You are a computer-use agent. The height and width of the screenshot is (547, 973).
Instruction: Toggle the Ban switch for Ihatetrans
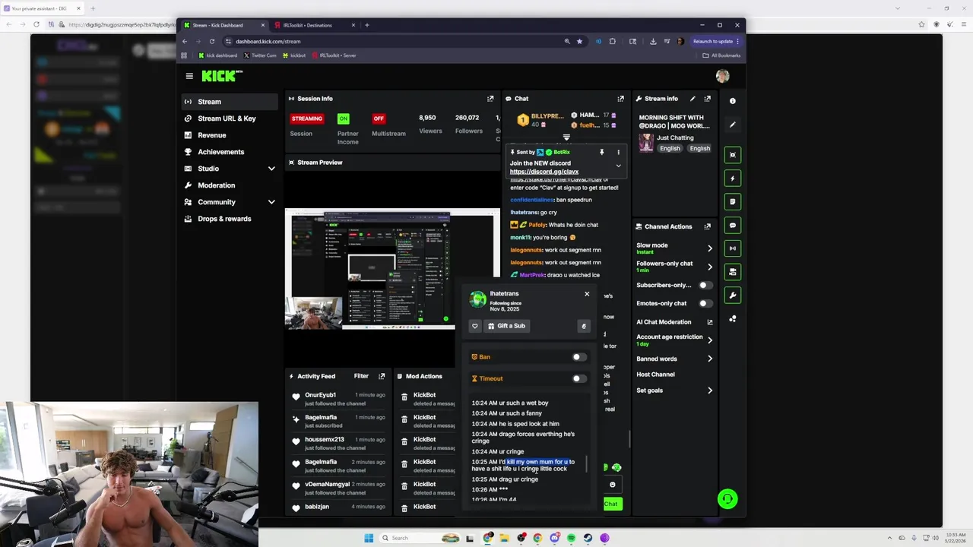pyautogui.click(x=579, y=357)
